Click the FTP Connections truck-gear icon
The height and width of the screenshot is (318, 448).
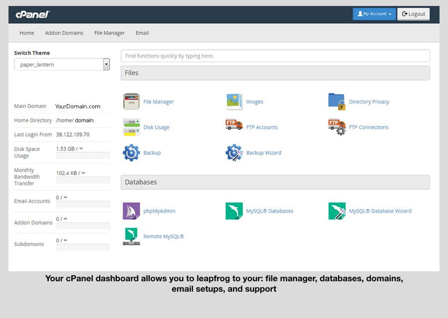click(337, 127)
